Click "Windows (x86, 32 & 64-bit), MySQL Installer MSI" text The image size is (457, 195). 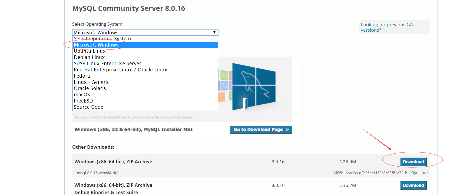point(134,130)
